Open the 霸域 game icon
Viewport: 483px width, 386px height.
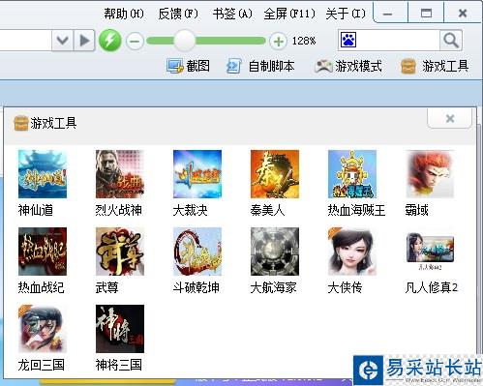click(x=430, y=174)
